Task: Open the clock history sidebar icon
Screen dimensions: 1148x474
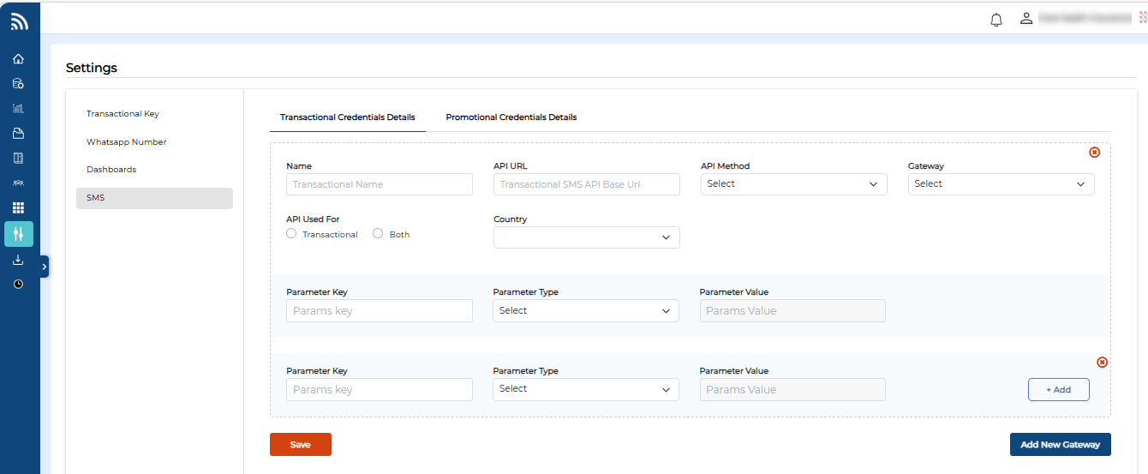Action: point(18,284)
